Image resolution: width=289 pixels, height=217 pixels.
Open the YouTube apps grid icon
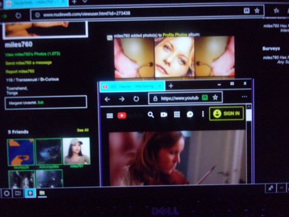coord(177,115)
